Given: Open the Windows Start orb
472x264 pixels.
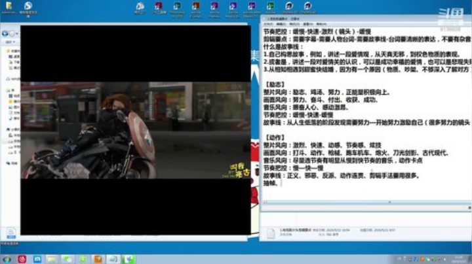Looking at the screenshot, I should pos(7,259).
